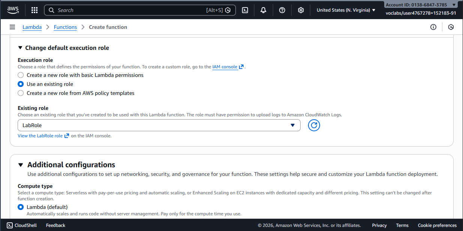Click the voclabs user name text

[421, 13]
